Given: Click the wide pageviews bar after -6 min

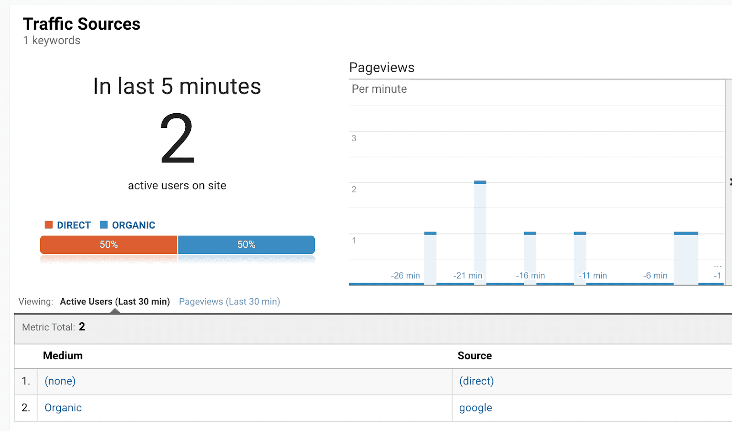Looking at the screenshot, I should point(686,258).
